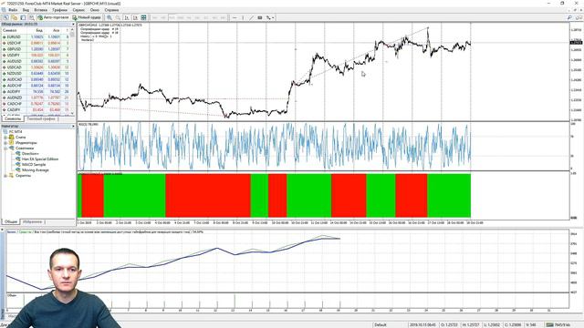This screenshot has width=584, height=328.
Task: Select CADCHF row in Market Watch
Action: click(x=36, y=104)
